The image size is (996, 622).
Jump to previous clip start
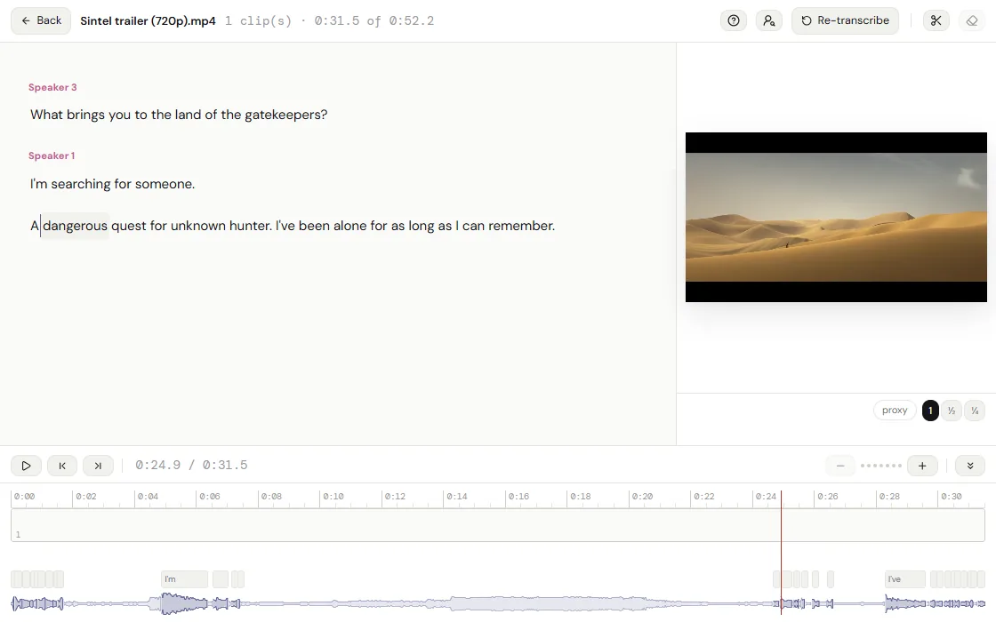[x=62, y=466]
